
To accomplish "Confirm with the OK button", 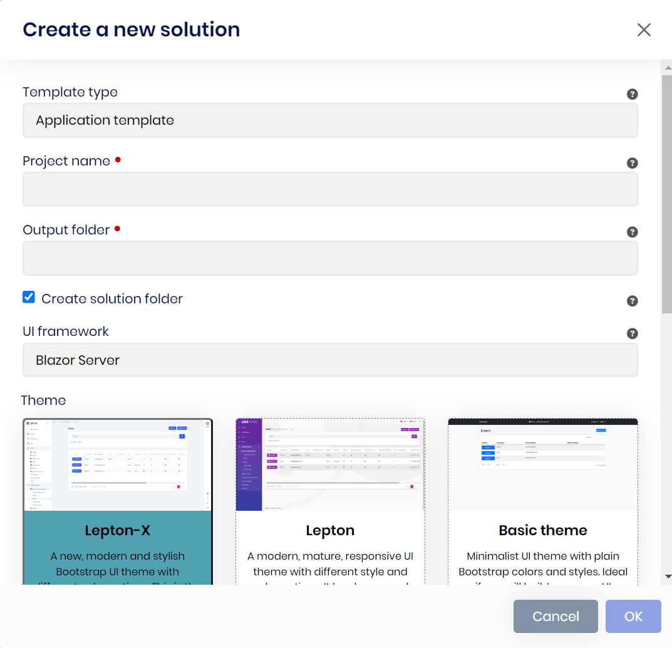I will coord(633,616).
